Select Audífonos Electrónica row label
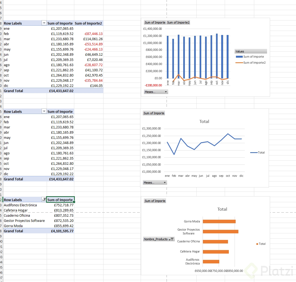Image resolution: width=296 pixels, height=282 pixels. pos(25,205)
